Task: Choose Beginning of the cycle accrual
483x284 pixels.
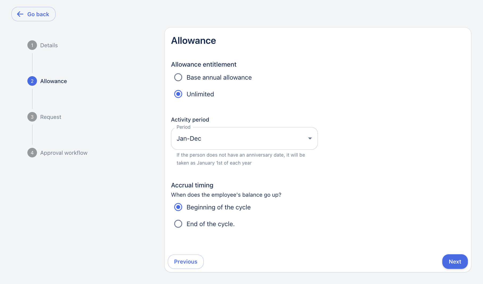Action: [178, 207]
